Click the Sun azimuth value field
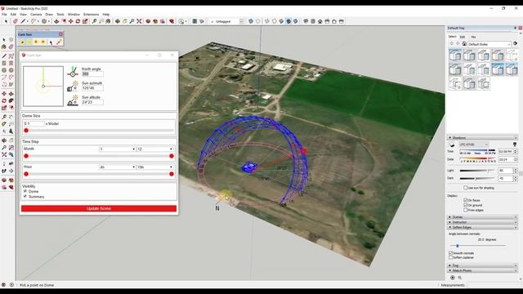This screenshot has width=523, height=294. (x=92, y=88)
